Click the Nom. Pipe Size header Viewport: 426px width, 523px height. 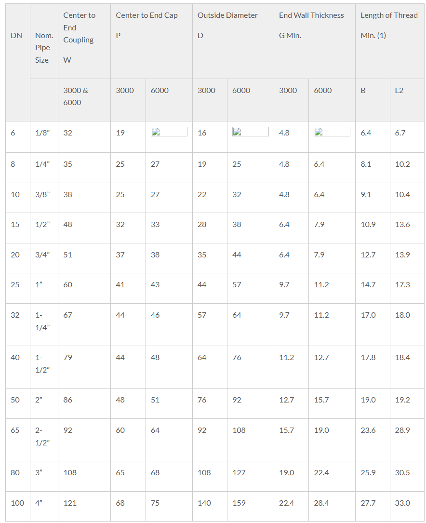tap(44, 41)
